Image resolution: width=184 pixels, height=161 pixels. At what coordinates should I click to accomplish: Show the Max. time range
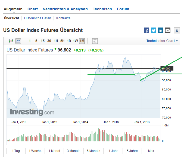pos(151,151)
